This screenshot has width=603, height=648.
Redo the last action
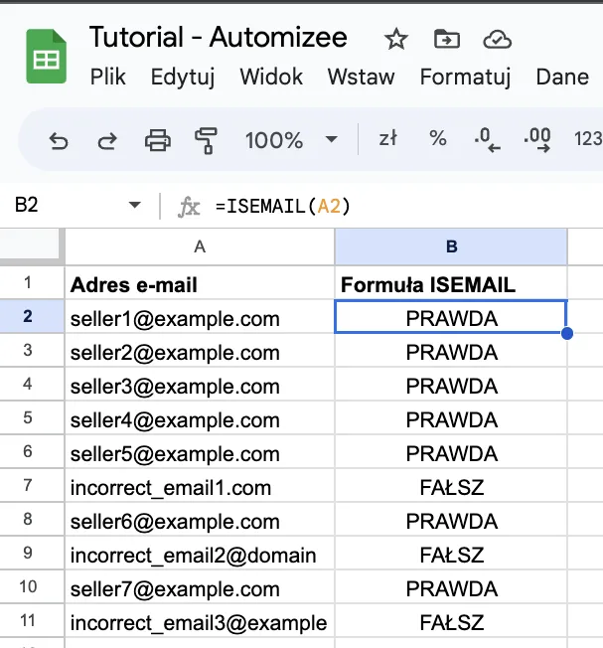pyautogui.click(x=107, y=140)
